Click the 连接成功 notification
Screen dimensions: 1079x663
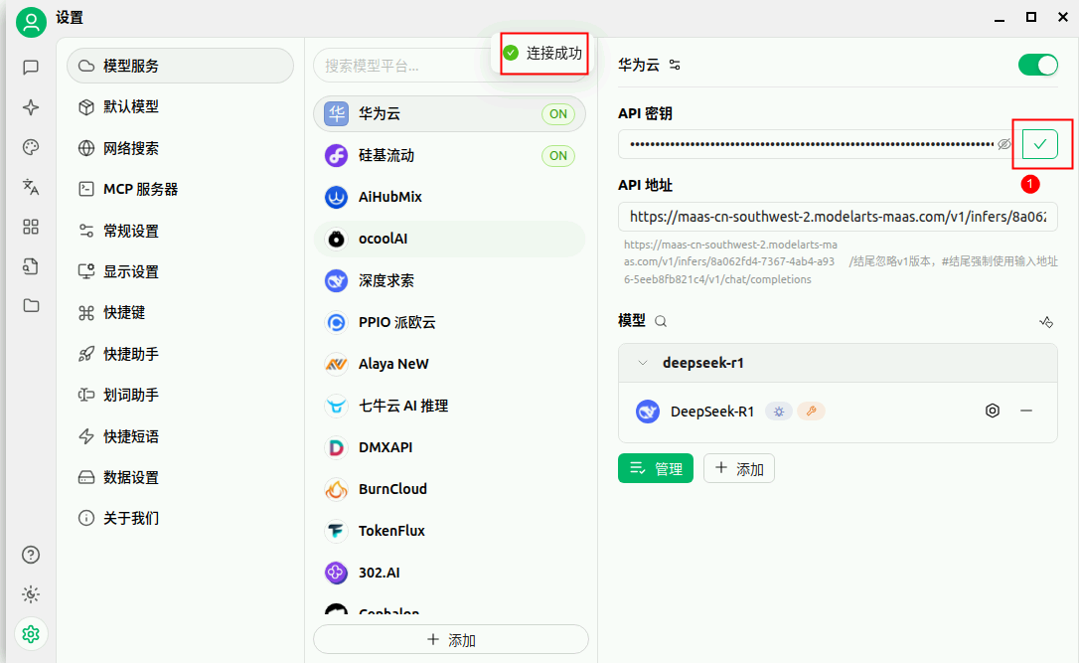pos(542,53)
